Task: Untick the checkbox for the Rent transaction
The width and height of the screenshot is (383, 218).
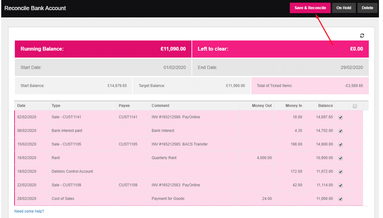Action: click(x=340, y=158)
